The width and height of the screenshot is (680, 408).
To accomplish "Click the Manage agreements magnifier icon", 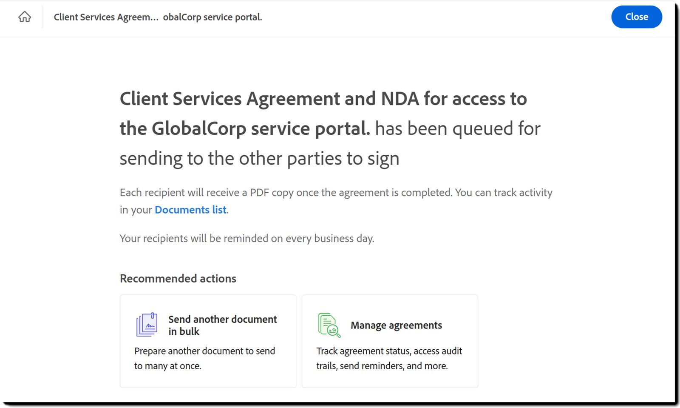I will (329, 325).
